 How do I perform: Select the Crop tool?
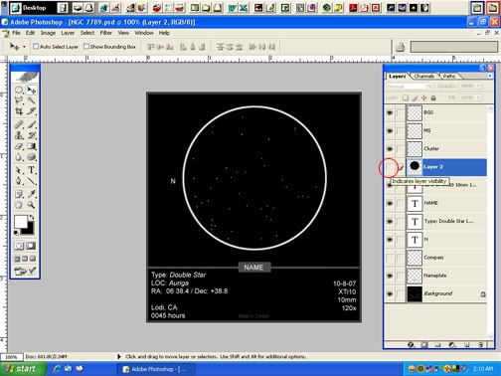tap(19, 111)
